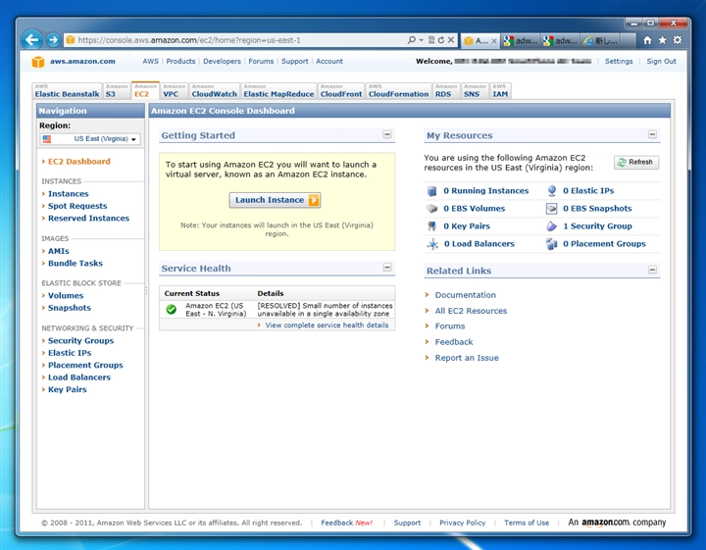Viewport: 706px width, 550px height.
Task: Open Terms of Use in the footer
Action: click(527, 523)
